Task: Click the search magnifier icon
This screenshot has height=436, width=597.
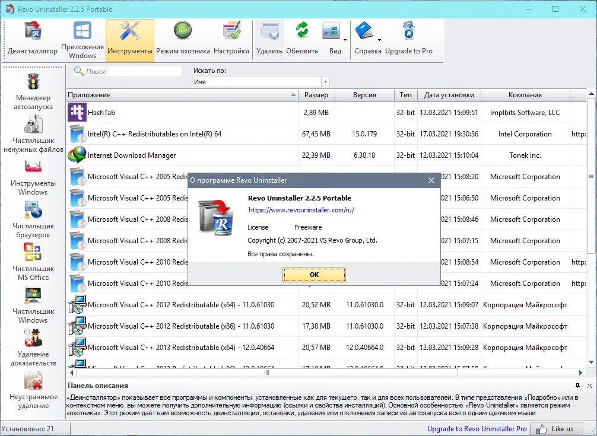Action: pyautogui.click(x=78, y=71)
